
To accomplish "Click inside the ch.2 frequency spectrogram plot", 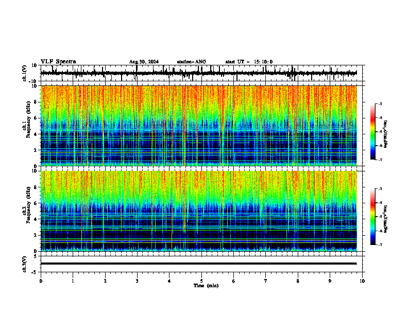I will coord(199,211).
